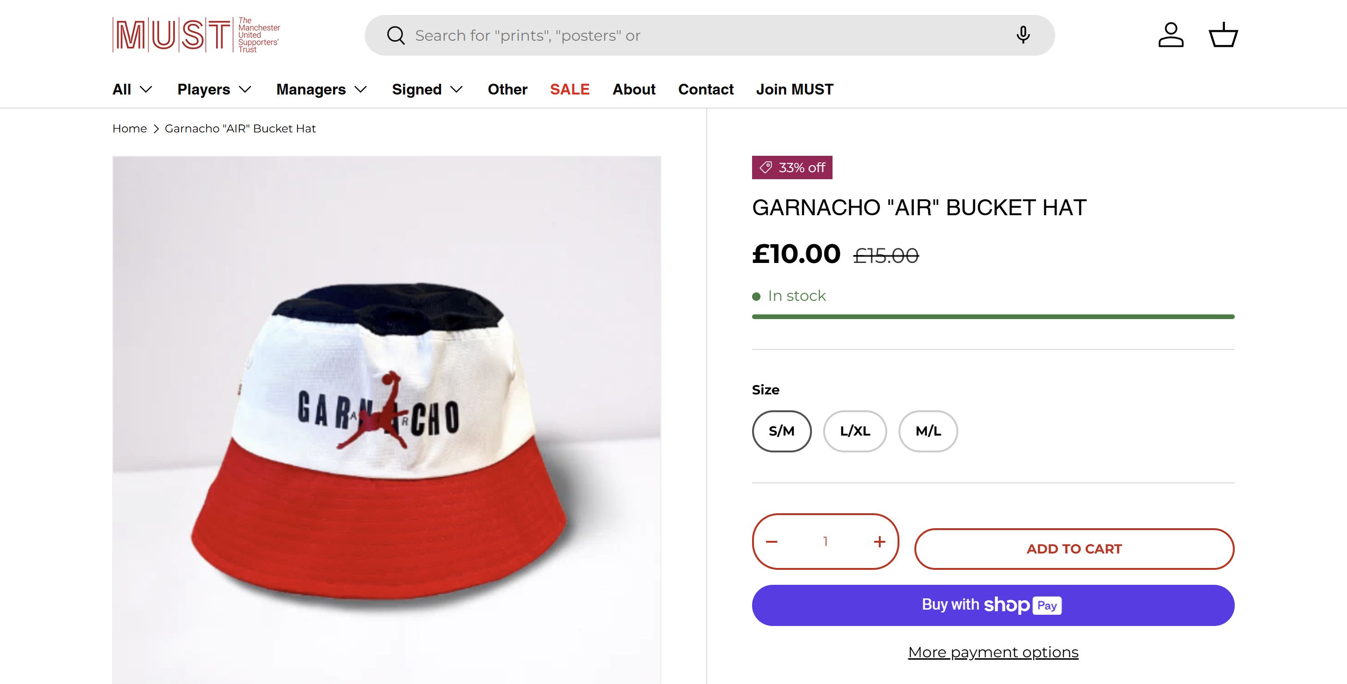Viewport: 1347px width, 684px height.
Task: Increase quantity with plus icon
Action: point(879,542)
